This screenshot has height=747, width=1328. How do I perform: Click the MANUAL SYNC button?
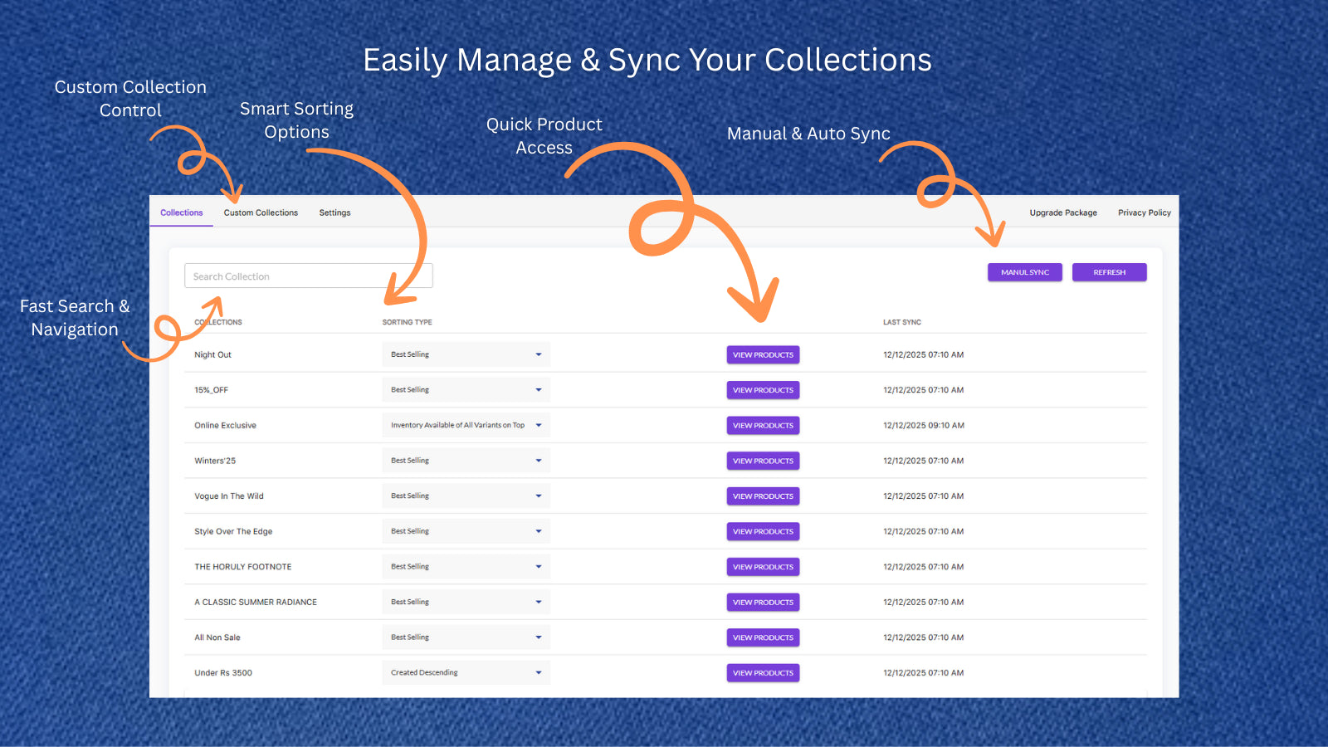[1024, 271]
